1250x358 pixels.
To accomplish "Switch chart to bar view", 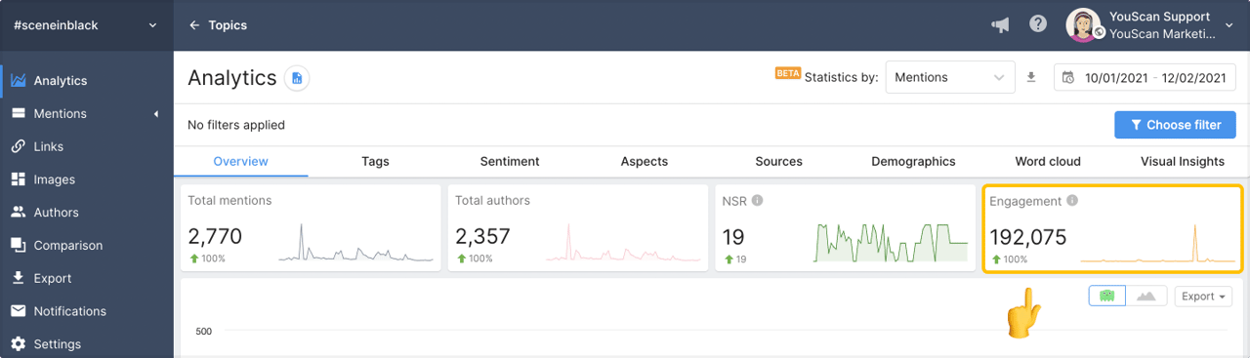I will pos(1107,296).
